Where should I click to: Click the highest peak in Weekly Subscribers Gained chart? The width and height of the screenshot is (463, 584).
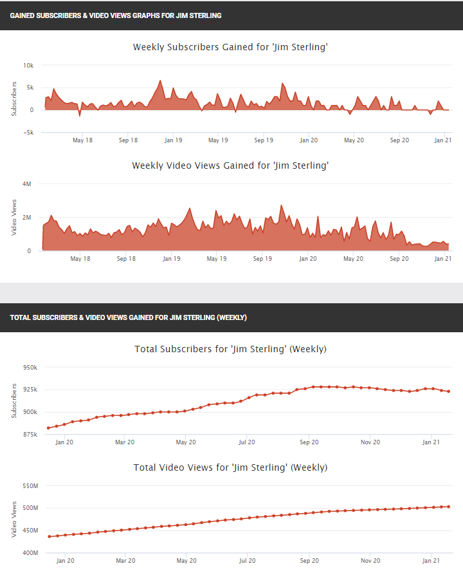[160, 80]
